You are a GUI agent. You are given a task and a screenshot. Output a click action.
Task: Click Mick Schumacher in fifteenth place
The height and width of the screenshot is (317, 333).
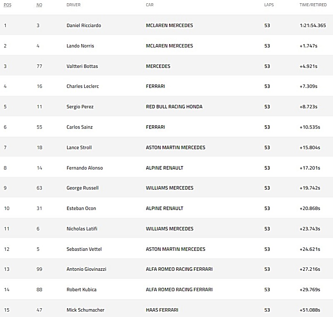click(85, 310)
